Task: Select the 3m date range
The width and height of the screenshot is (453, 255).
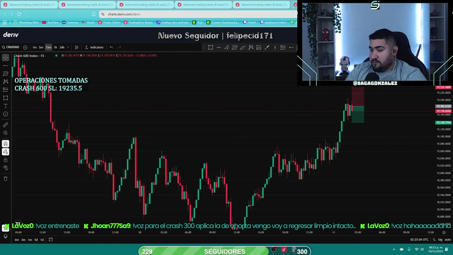Action: [x=23, y=240]
